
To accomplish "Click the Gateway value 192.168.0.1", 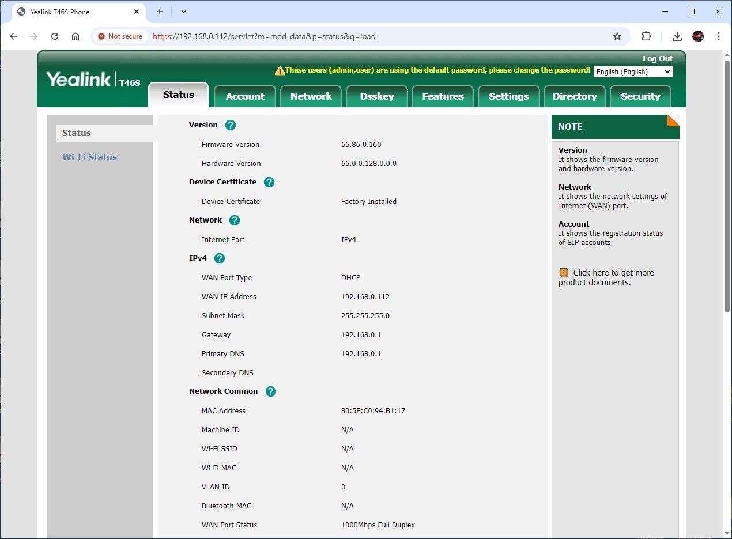I will [361, 335].
